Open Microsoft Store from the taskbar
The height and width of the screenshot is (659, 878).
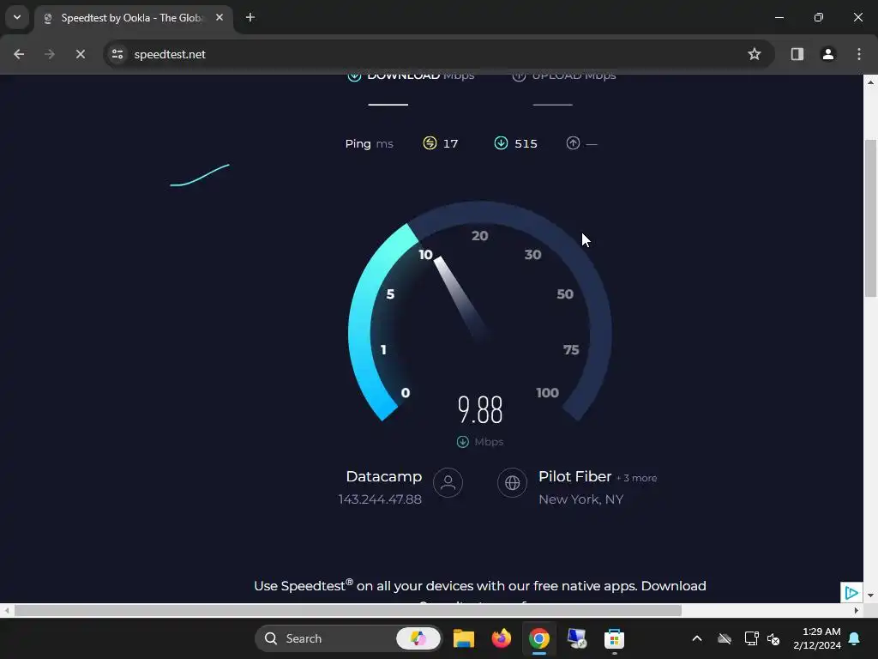point(614,638)
